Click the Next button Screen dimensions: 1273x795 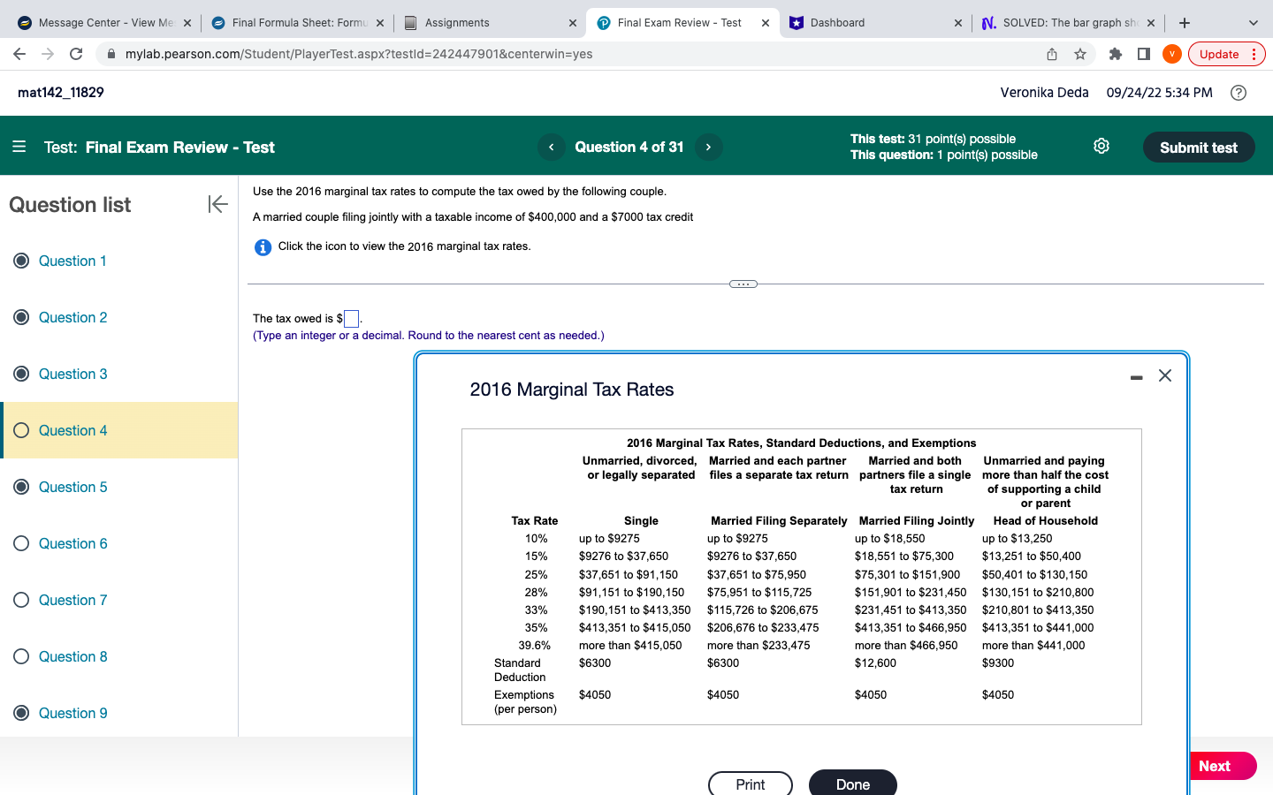pos(1223,766)
